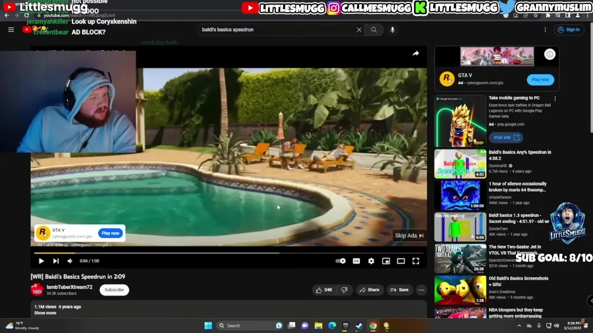Enable the miniplayer mode

point(386,261)
